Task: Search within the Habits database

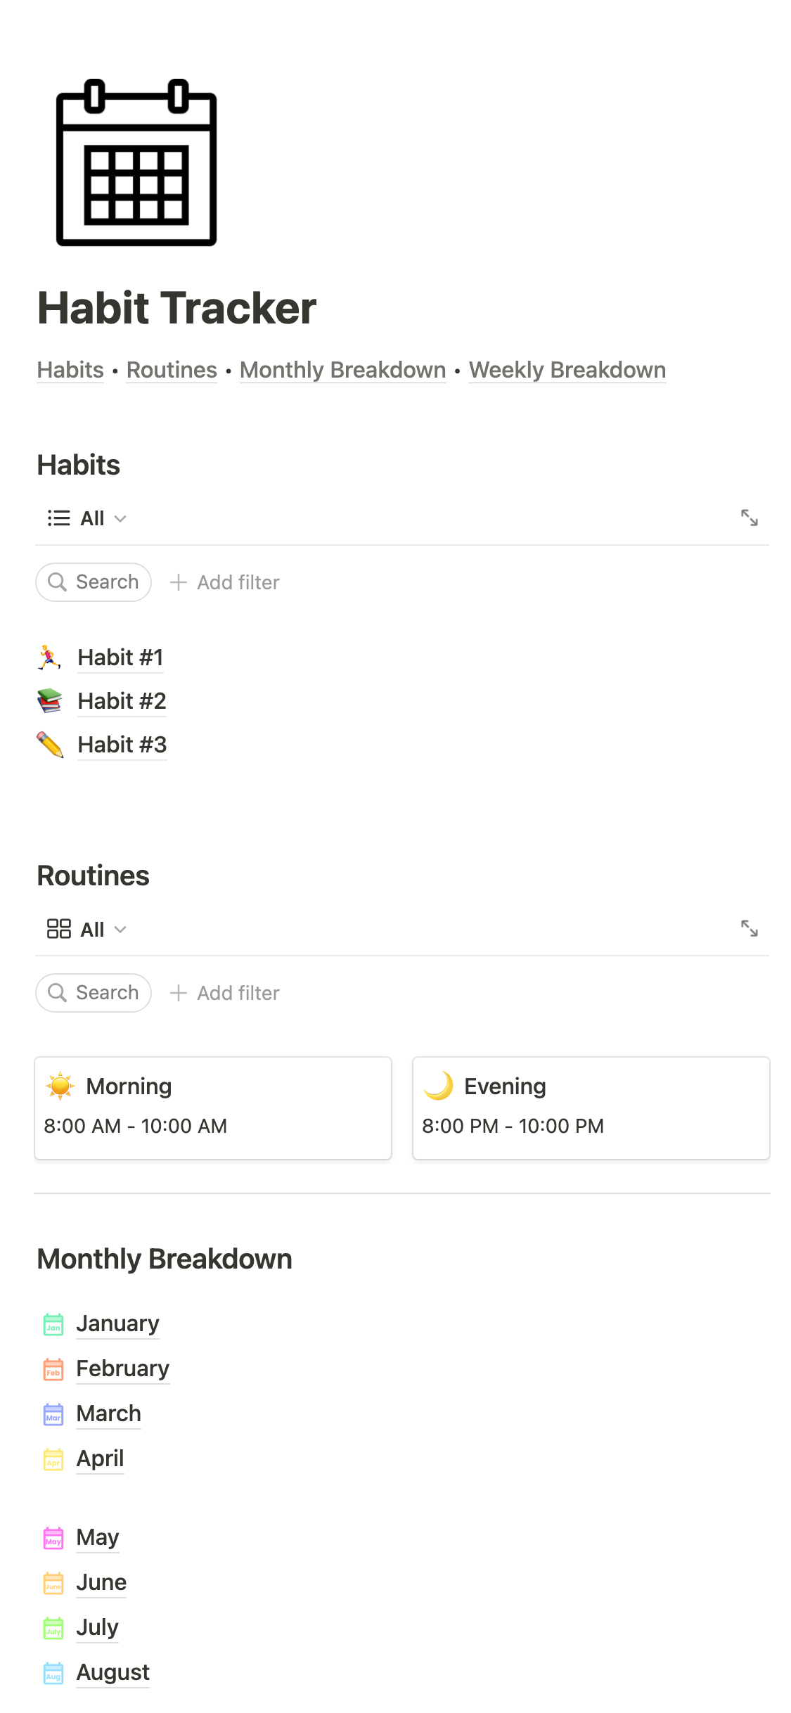Action: point(94,582)
